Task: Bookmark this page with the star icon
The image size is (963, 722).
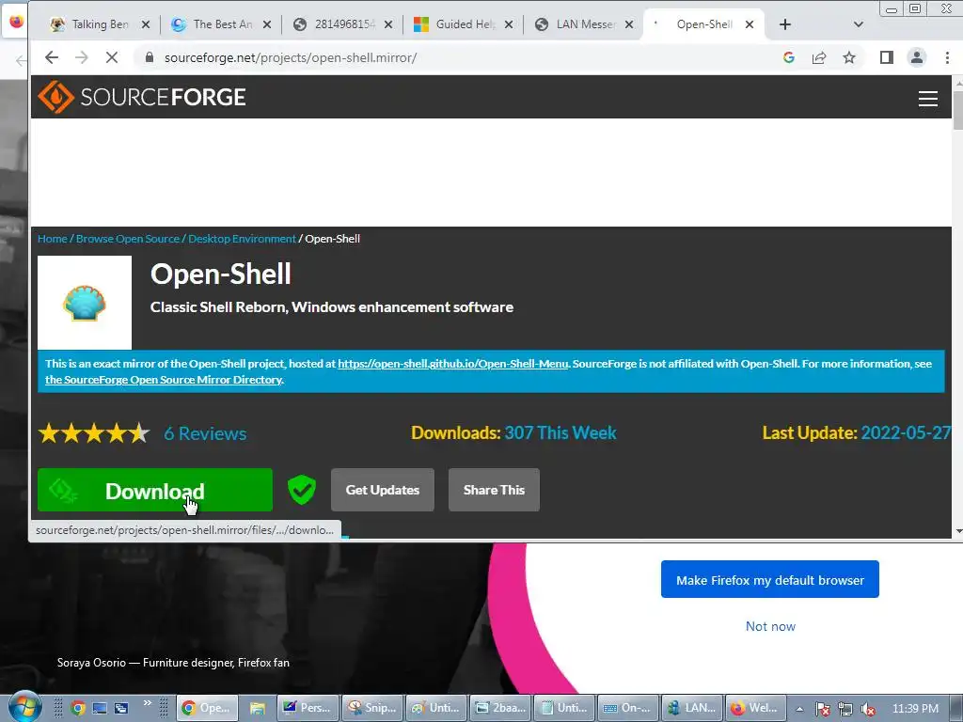Action: [x=849, y=57]
